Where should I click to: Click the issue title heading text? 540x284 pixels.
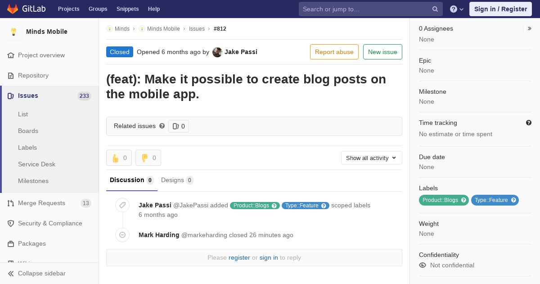tap(246, 87)
